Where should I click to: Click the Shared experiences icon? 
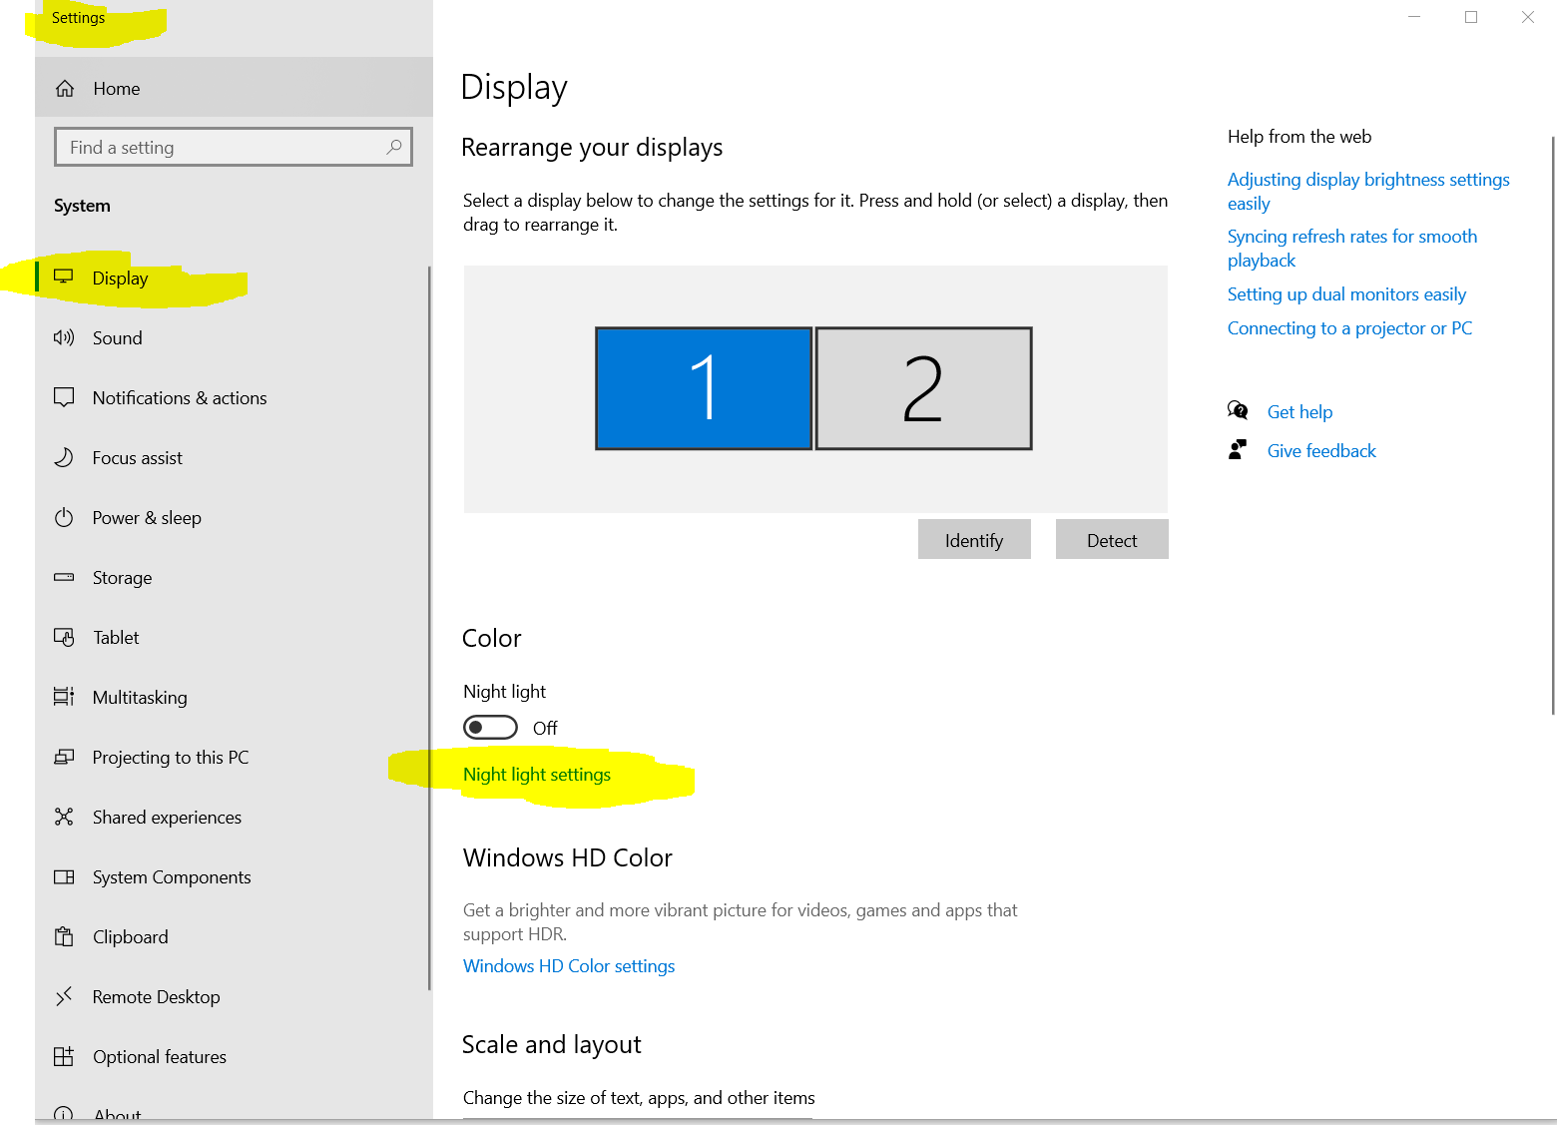pyautogui.click(x=64, y=817)
